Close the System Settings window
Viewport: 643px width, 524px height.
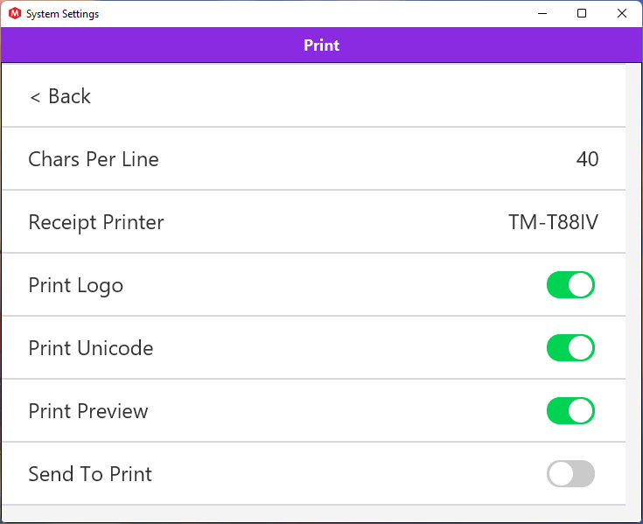coord(622,13)
